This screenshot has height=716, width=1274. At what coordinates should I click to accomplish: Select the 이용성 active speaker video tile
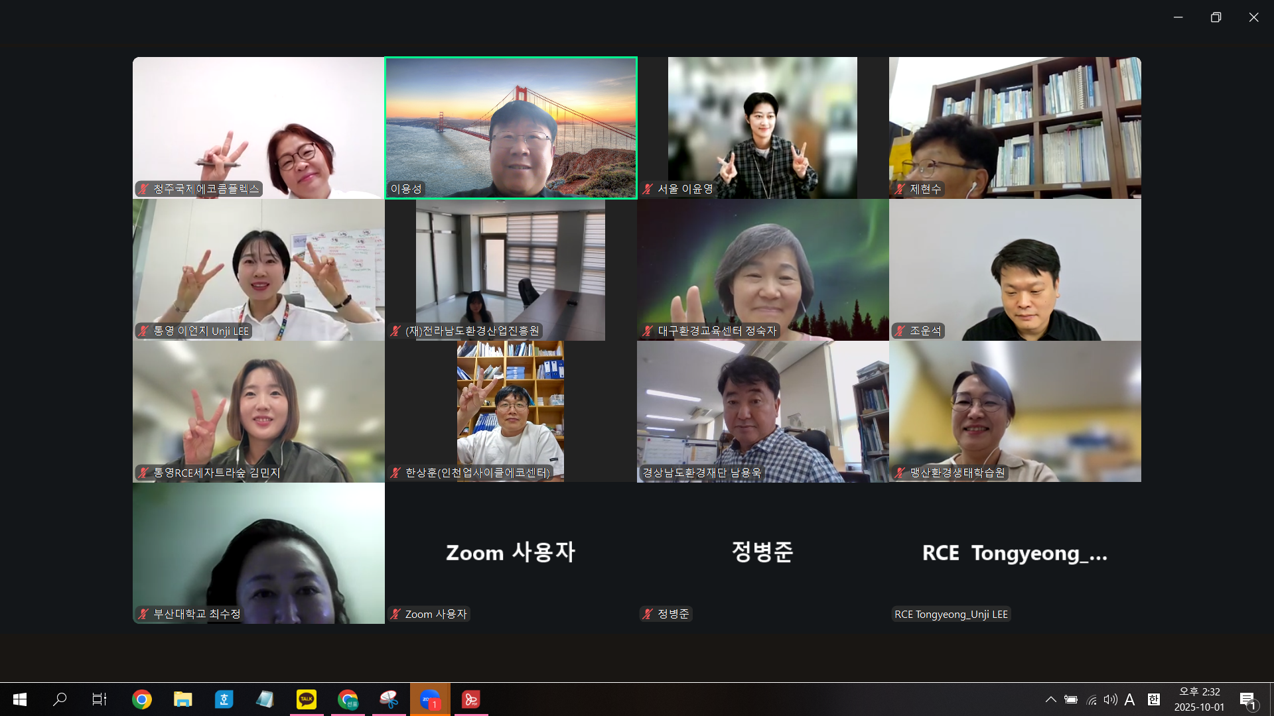(x=511, y=127)
